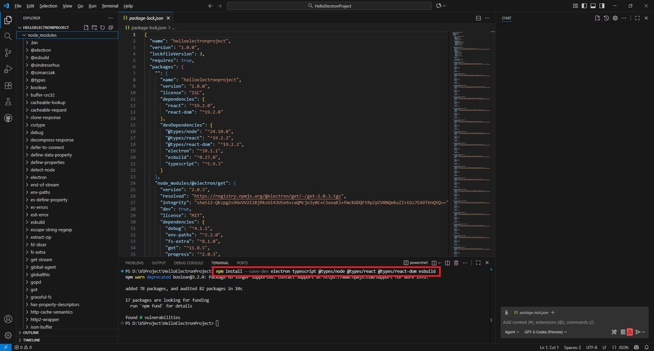
Task: Open the Testing view via beaker icon
Action: [8, 102]
